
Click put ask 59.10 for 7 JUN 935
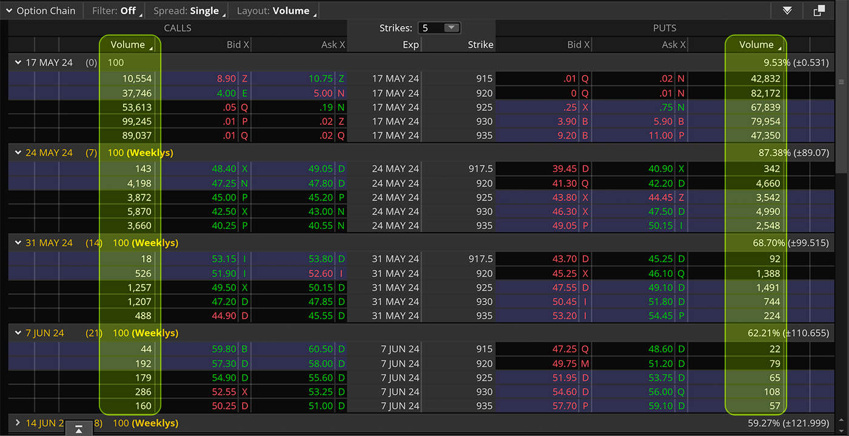[660, 406]
